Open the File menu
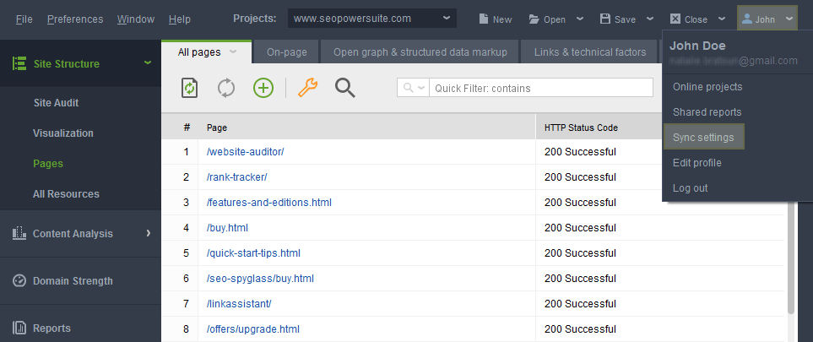The image size is (813, 342). tap(24, 19)
